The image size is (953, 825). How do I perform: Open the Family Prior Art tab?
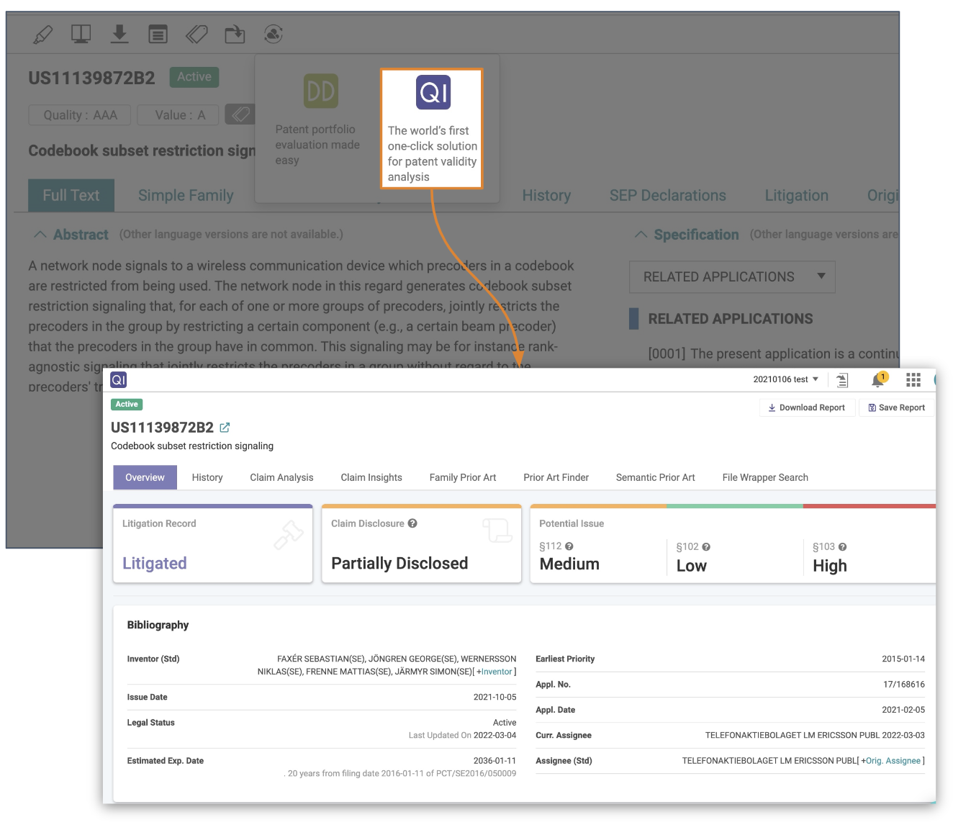(463, 477)
